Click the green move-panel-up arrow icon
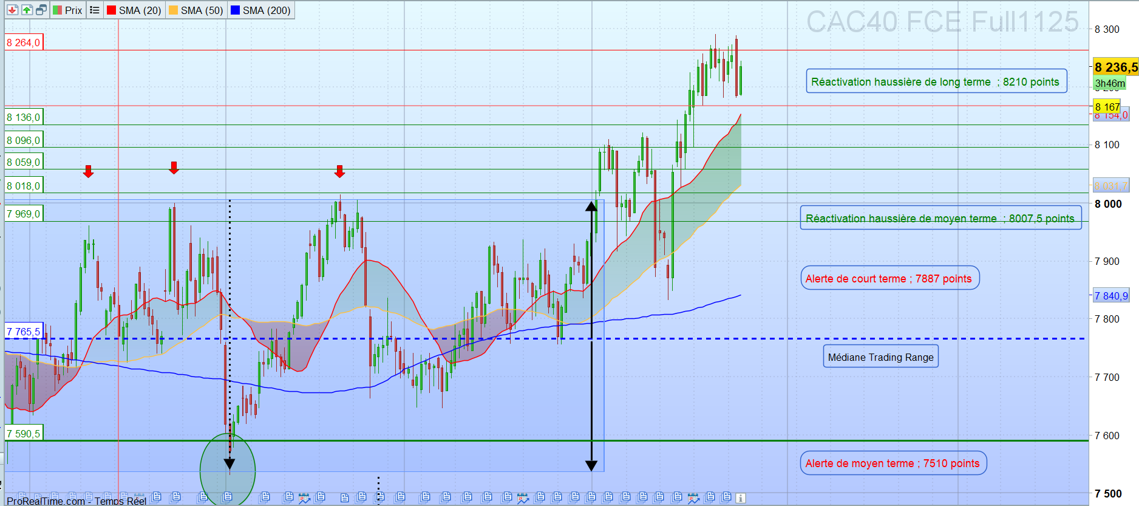 pyautogui.click(x=27, y=10)
